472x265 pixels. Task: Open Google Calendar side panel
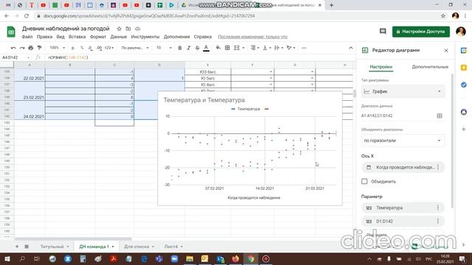[464, 51]
